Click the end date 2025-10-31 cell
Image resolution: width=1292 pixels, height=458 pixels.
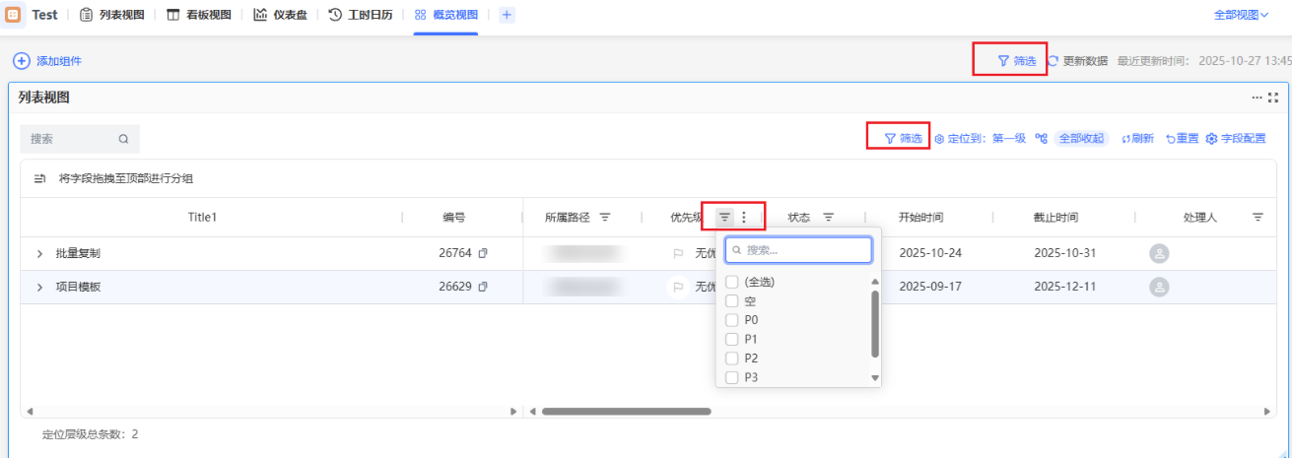pyautogui.click(x=1066, y=254)
